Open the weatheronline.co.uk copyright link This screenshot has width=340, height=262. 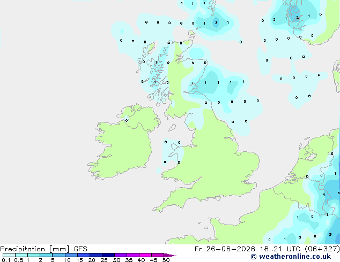[x=291, y=257]
